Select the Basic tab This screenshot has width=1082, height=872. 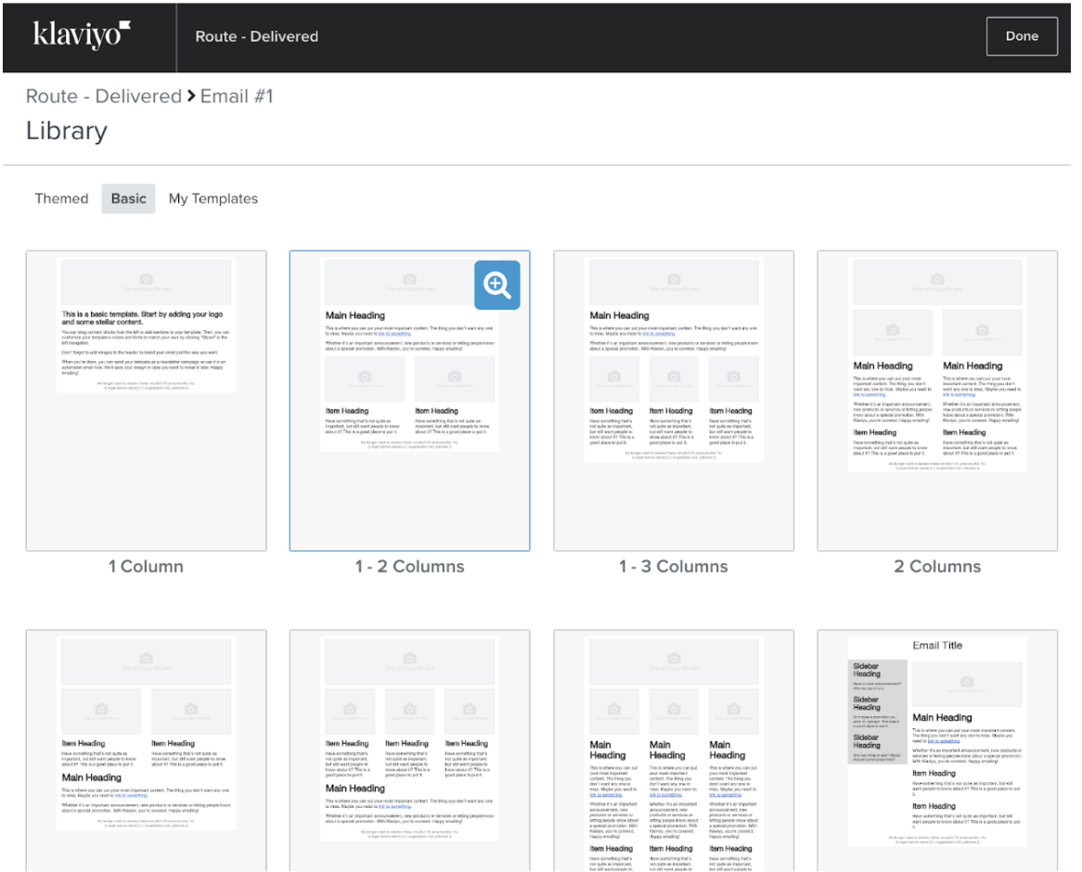point(128,199)
